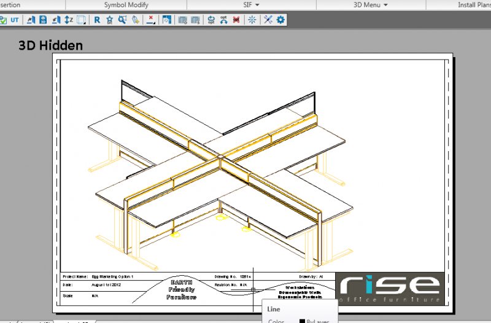Click the blue R toolbar icon
The width and height of the screenshot is (491, 323).
click(97, 20)
